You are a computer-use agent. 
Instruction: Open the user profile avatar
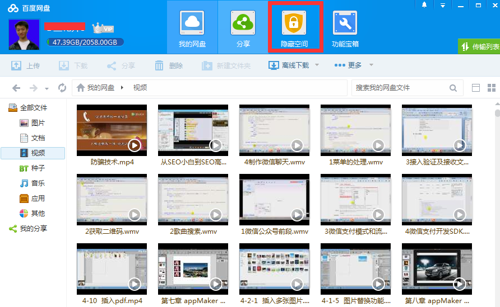click(24, 35)
